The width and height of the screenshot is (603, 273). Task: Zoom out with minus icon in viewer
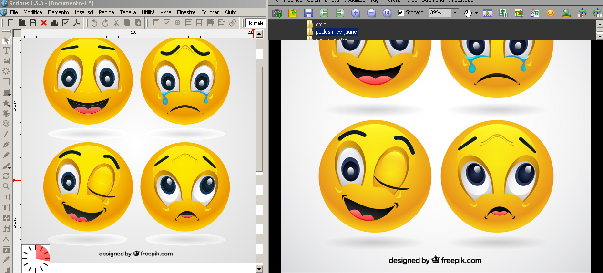point(371,13)
